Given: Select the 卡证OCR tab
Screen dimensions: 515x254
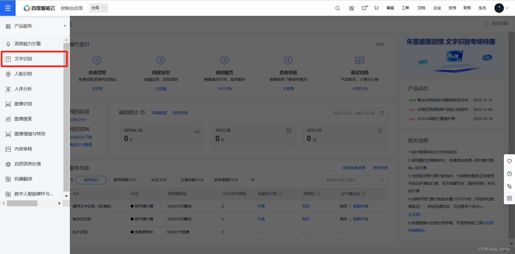Looking at the screenshot, I should click(x=158, y=180).
